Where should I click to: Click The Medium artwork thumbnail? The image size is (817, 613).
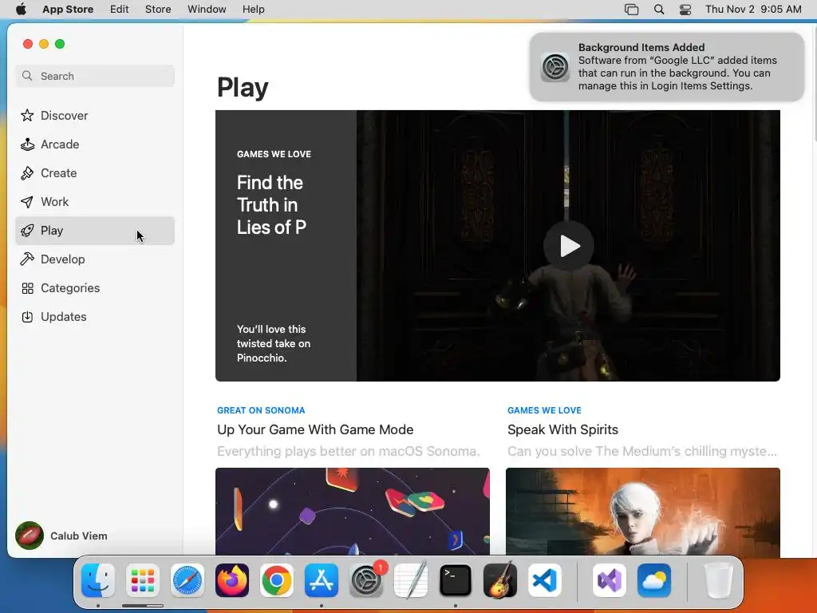pos(643,512)
